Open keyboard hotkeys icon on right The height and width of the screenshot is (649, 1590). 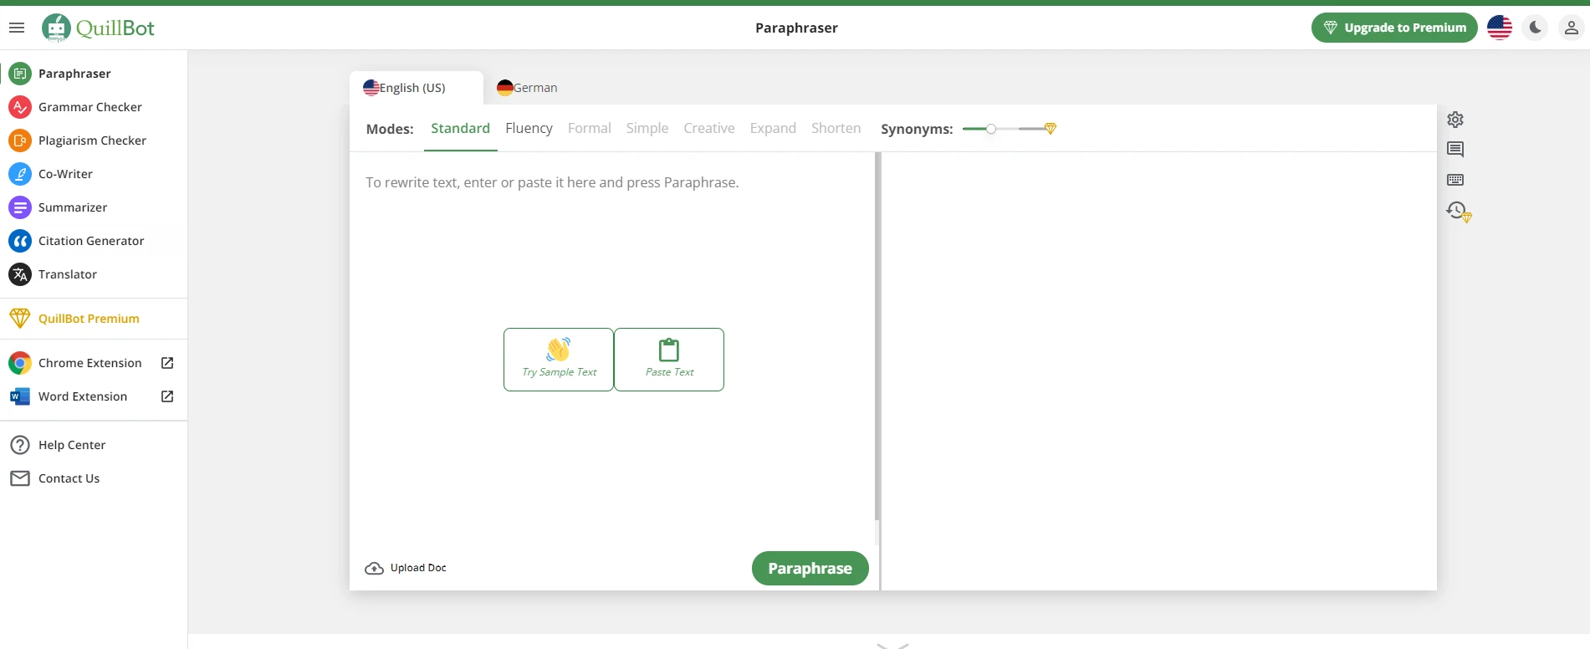pyautogui.click(x=1455, y=180)
